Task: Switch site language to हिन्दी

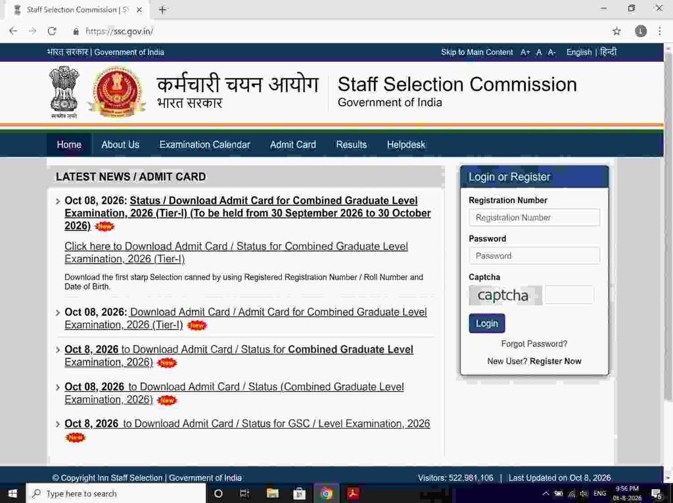Action: pyautogui.click(x=608, y=52)
